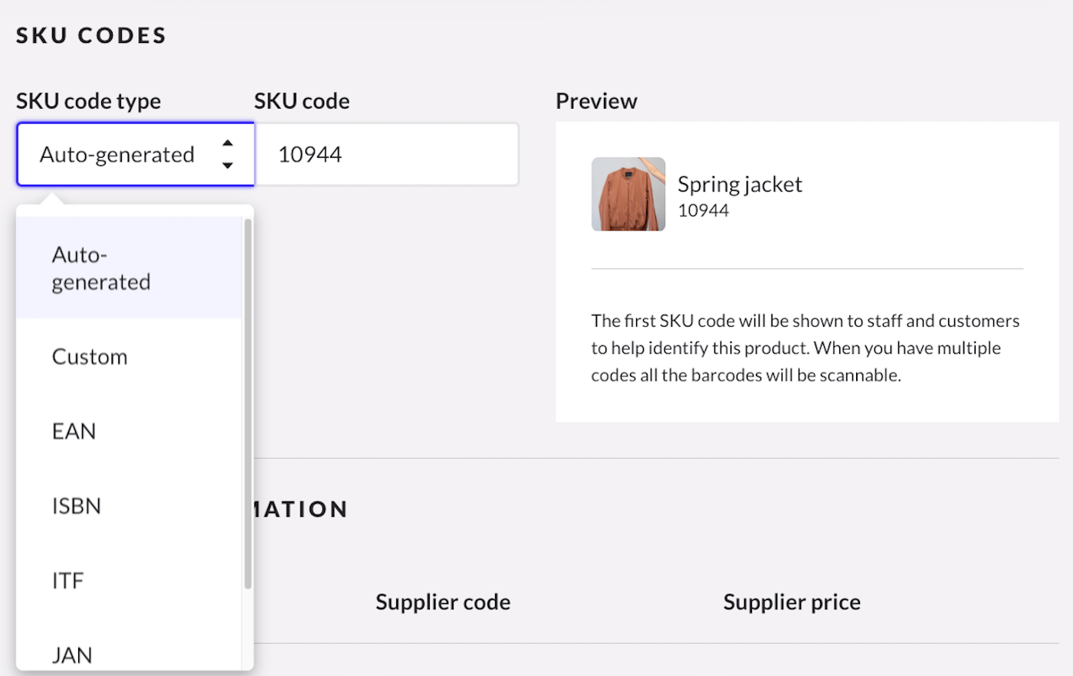Click the SKU code field containing 10944

click(x=386, y=154)
